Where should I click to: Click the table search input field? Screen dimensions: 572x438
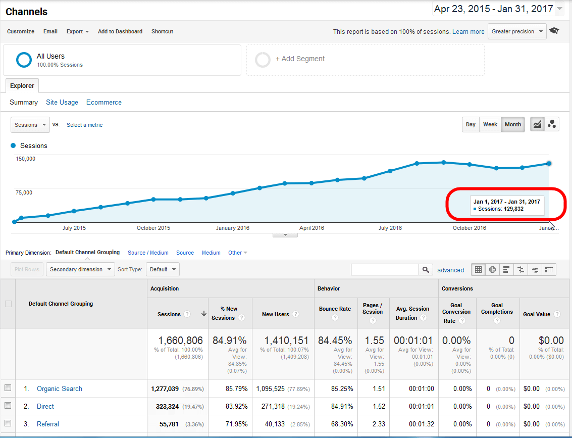(x=385, y=270)
